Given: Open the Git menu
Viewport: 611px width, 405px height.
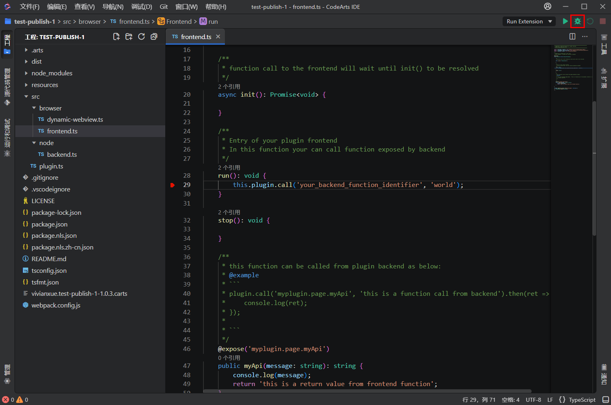Looking at the screenshot, I should (x=164, y=7).
